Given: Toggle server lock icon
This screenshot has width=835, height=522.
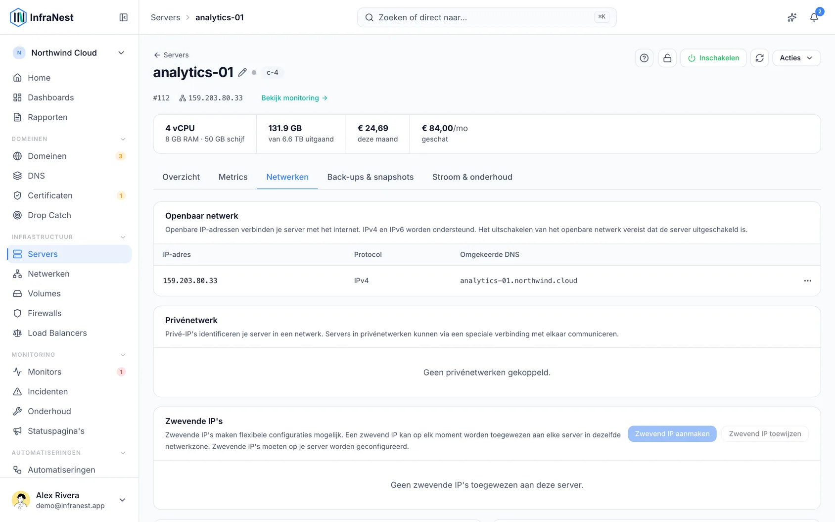Looking at the screenshot, I should (667, 58).
